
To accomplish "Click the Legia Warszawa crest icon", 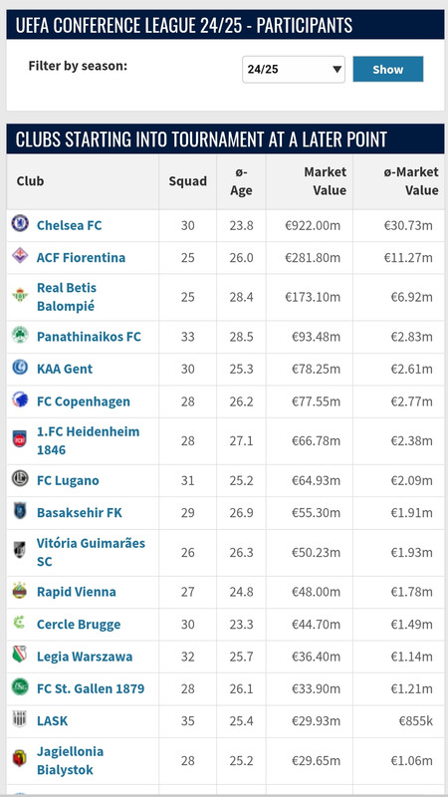I will pyautogui.click(x=19, y=655).
